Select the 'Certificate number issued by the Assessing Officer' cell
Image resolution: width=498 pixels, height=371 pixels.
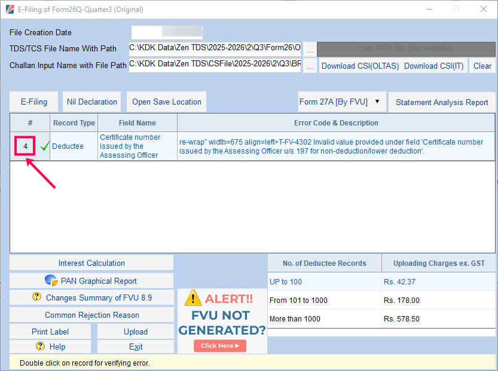[x=138, y=146]
